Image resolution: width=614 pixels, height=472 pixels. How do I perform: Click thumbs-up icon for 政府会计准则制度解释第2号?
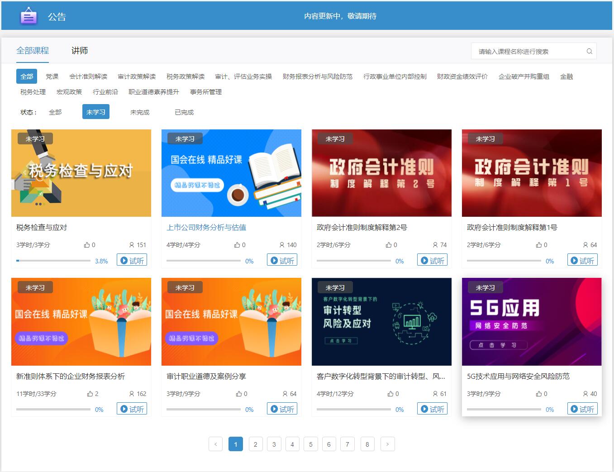pyautogui.click(x=388, y=245)
